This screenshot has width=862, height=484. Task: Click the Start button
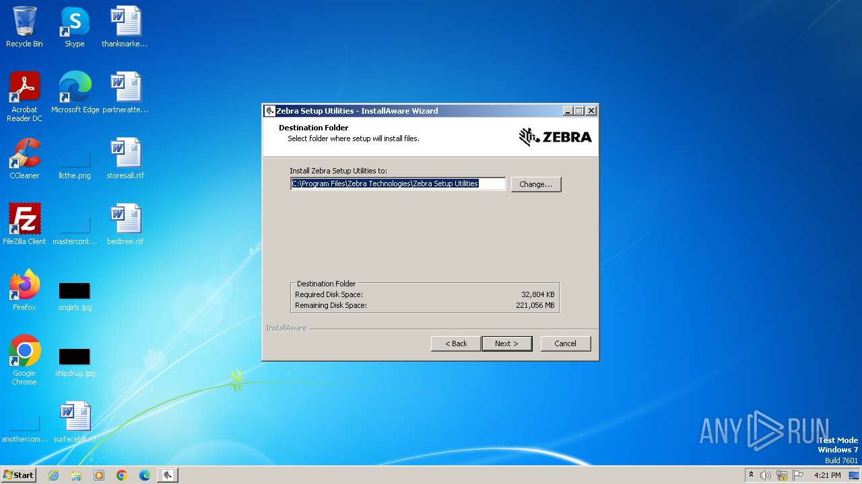click(19, 475)
